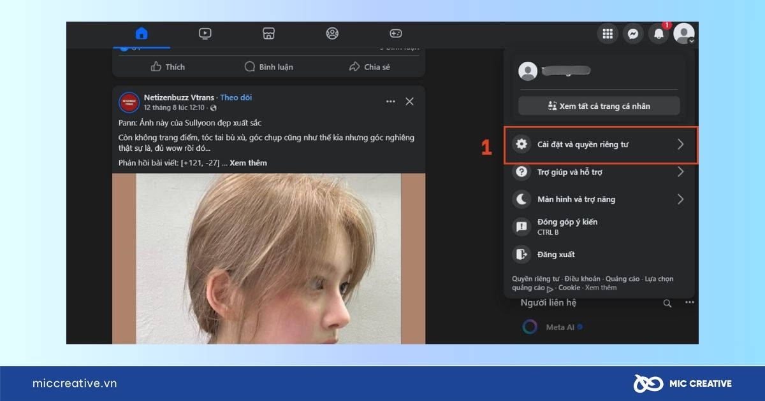Click Bình luận comment button

(x=268, y=67)
